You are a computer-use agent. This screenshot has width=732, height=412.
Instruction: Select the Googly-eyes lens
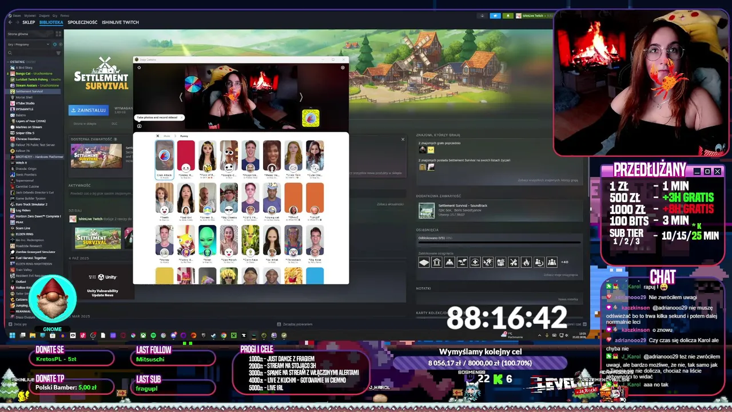pyautogui.click(x=229, y=159)
